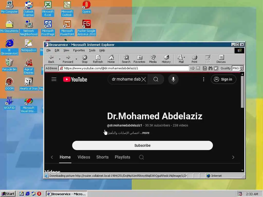
Task: Click the Go arrow next to address bar
Action: [x=192, y=68]
